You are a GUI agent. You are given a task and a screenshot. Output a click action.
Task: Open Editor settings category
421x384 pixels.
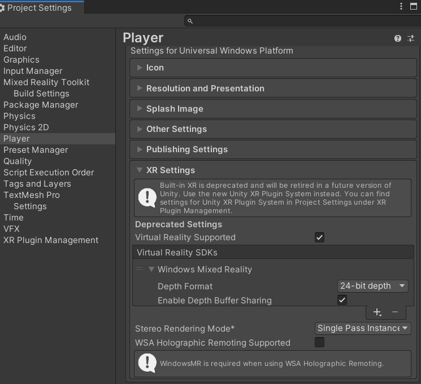(15, 48)
